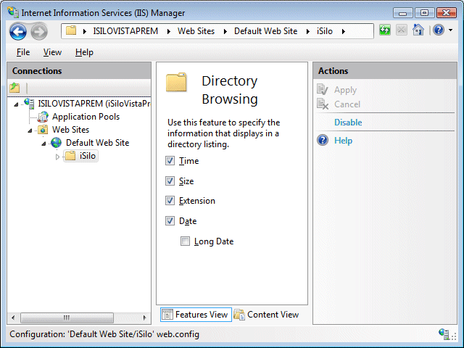This screenshot has height=348, width=464.
Task: Collapse the Web Sites tree node
Action: click(30, 130)
